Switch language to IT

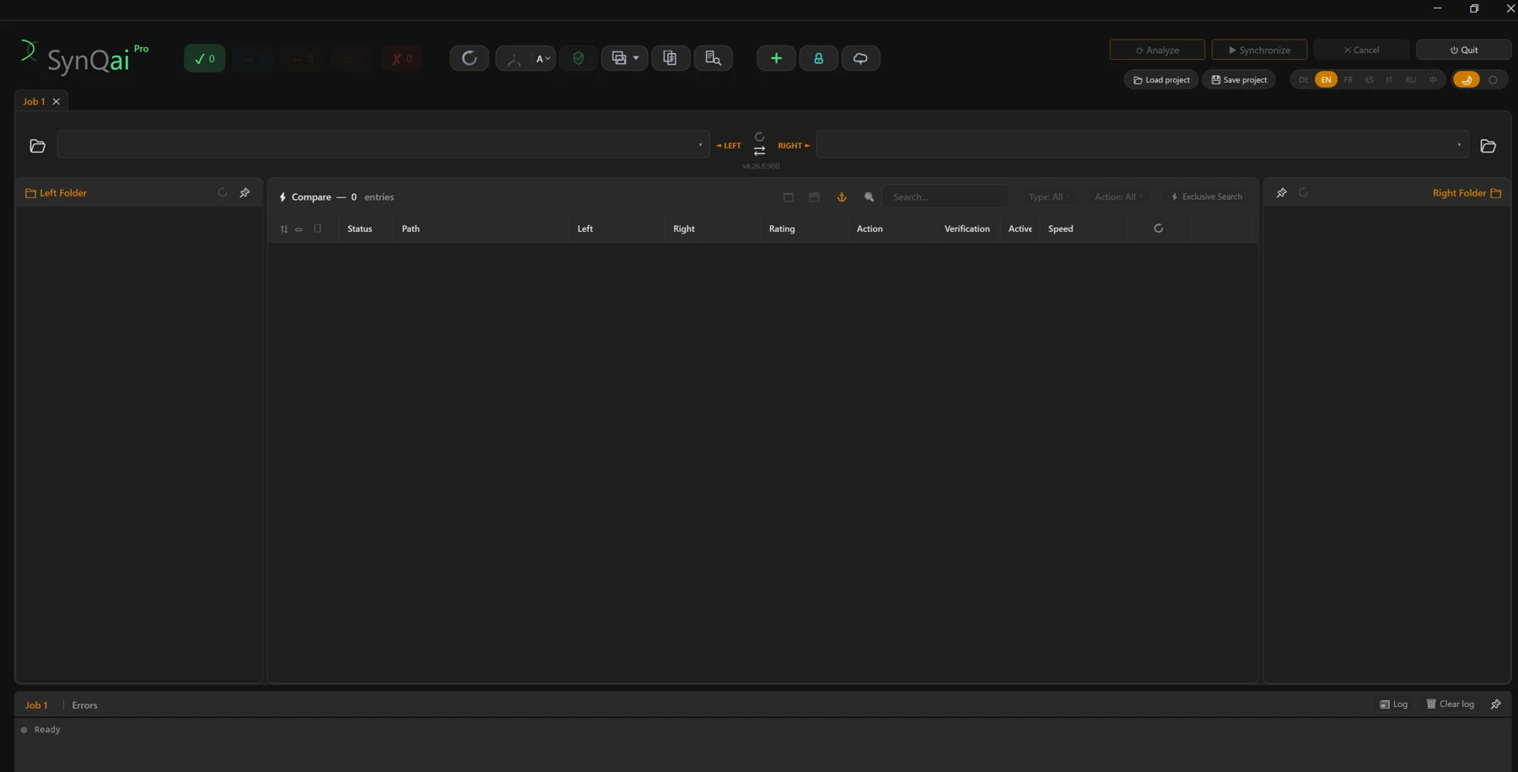point(1389,79)
